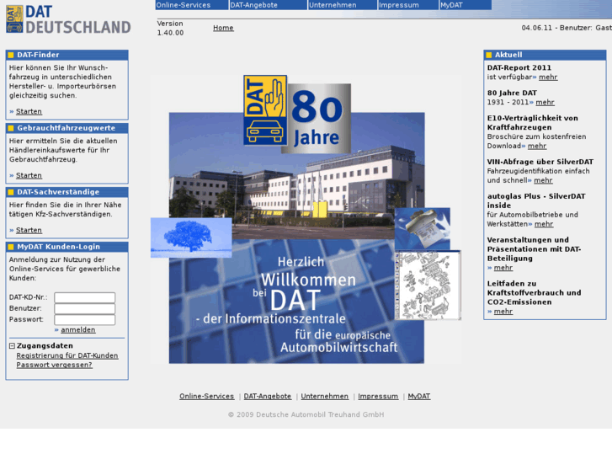
Task: Click footer DAT-Angebote link
Action: tap(268, 396)
